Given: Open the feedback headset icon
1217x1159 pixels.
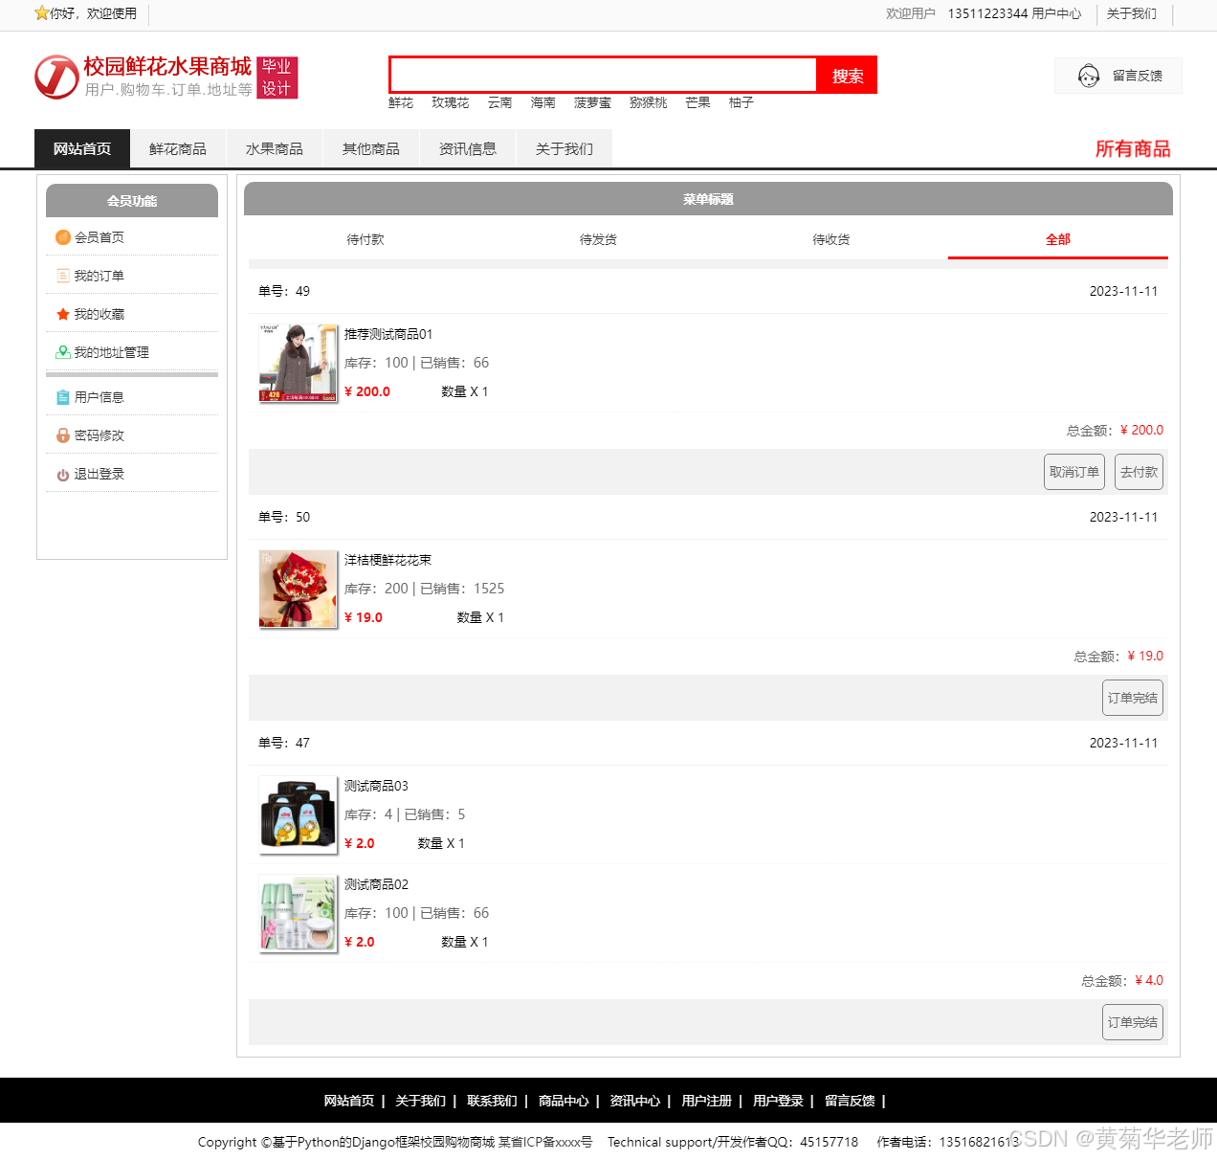Looking at the screenshot, I should [1089, 76].
